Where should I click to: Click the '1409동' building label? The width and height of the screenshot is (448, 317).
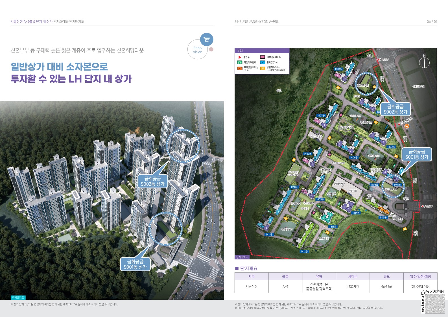click(320, 199)
